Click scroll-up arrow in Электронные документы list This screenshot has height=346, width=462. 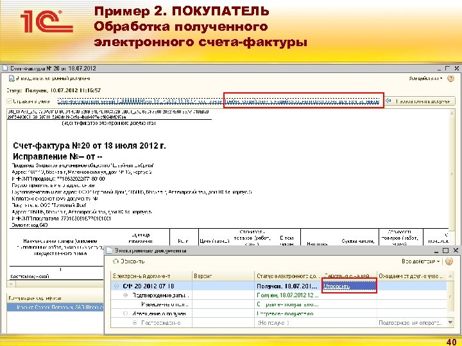pos(450,276)
